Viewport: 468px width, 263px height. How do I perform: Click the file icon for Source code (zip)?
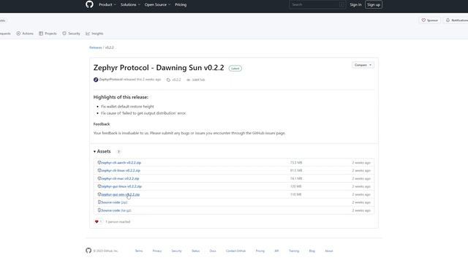click(99, 202)
